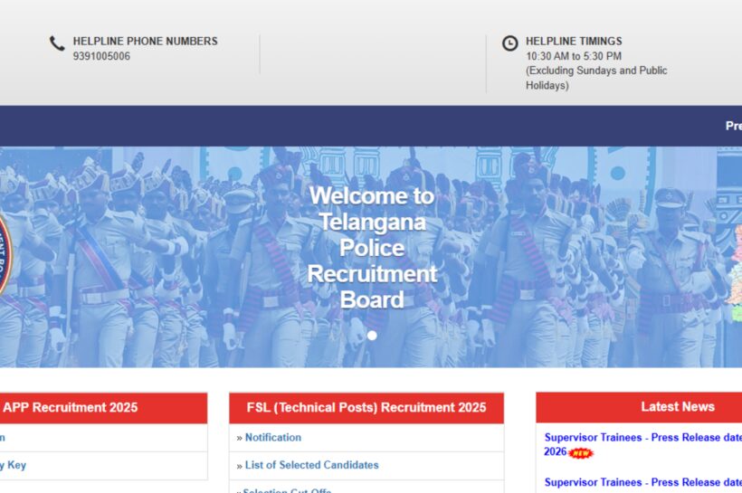Open the first Supervisor Trainees Press Release news
This screenshot has height=493, width=742.
(642, 444)
